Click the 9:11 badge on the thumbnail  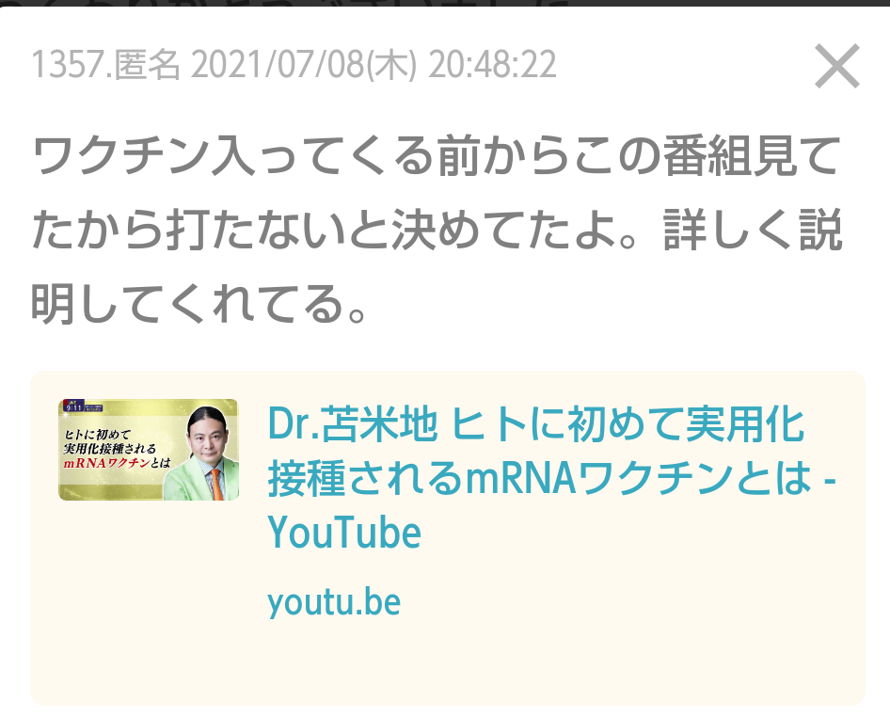click(x=73, y=406)
